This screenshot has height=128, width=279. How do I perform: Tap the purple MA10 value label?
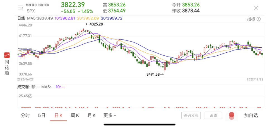[65, 18]
